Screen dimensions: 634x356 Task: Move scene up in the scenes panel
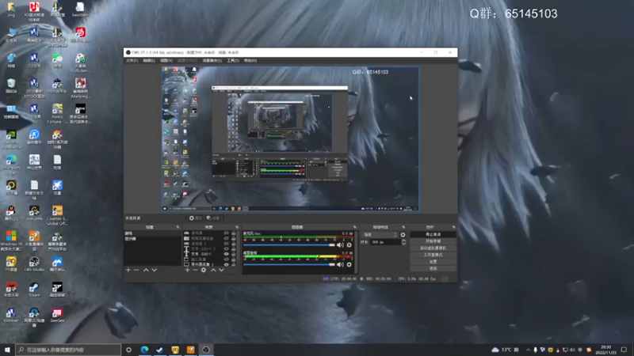point(146,270)
